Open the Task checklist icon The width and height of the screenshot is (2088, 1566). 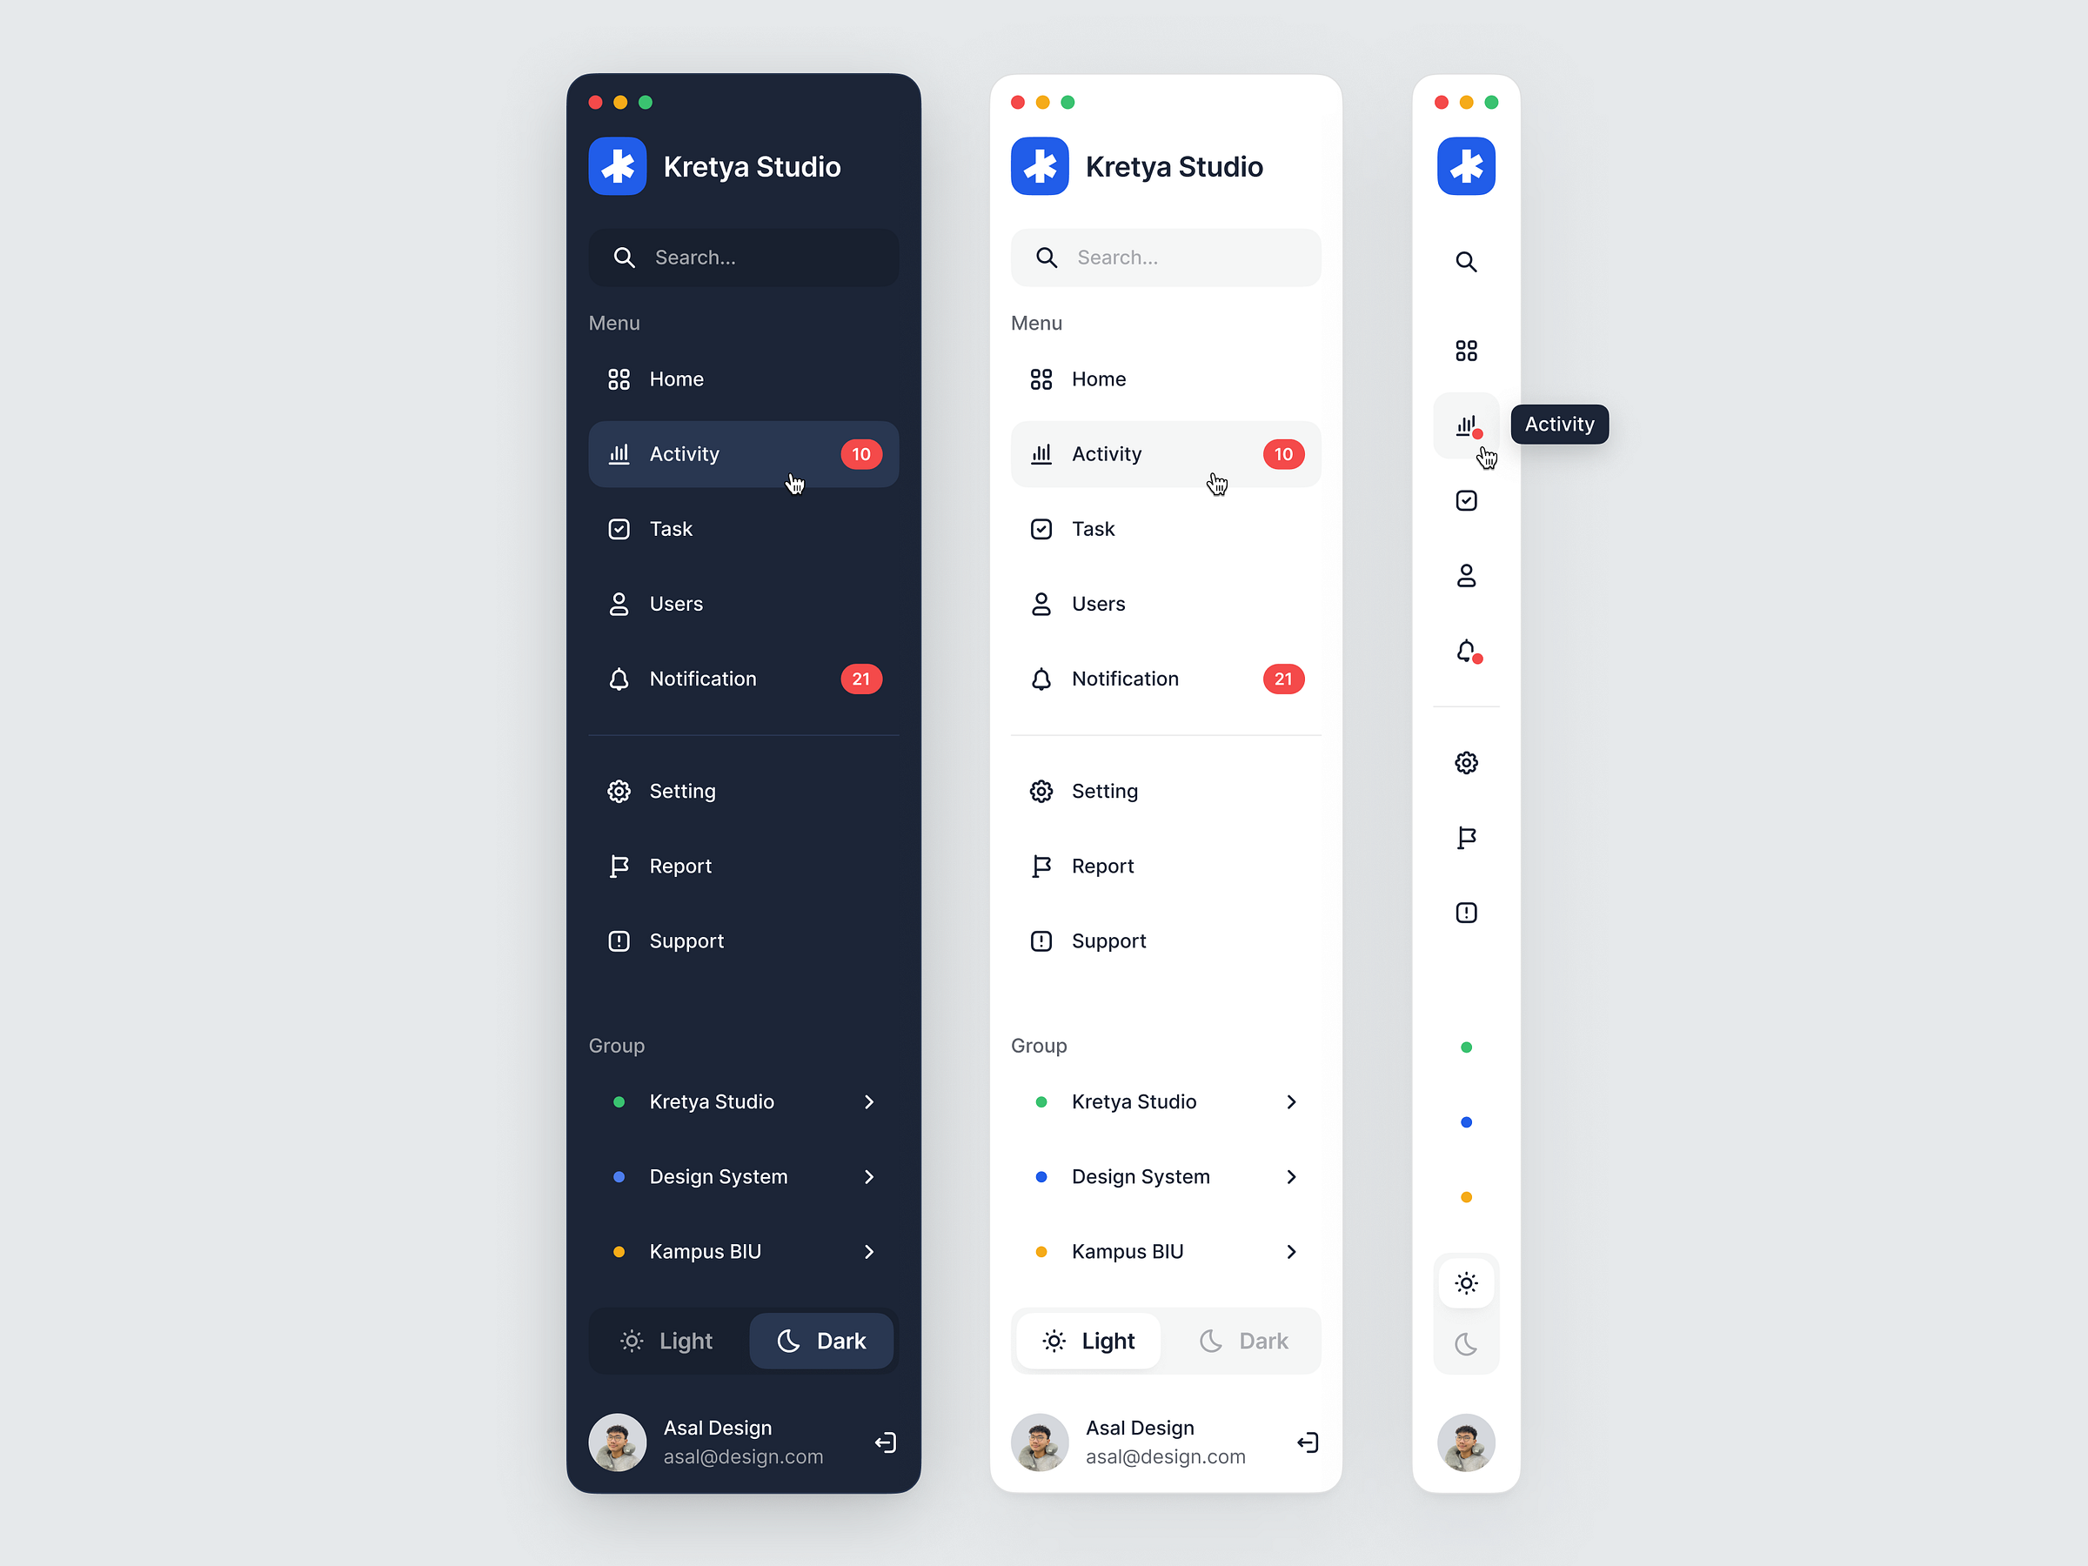(x=619, y=526)
